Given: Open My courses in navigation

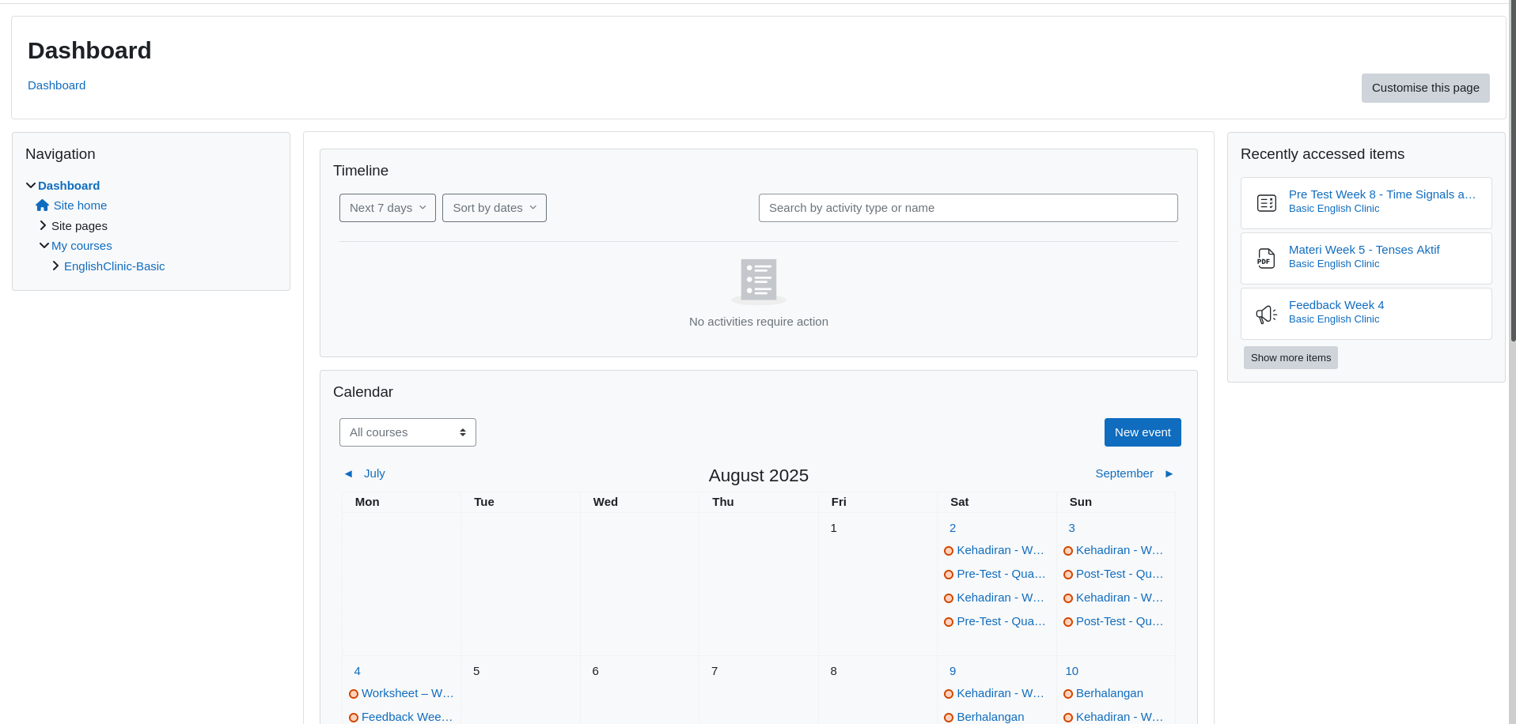Looking at the screenshot, I should click(81, 246).
